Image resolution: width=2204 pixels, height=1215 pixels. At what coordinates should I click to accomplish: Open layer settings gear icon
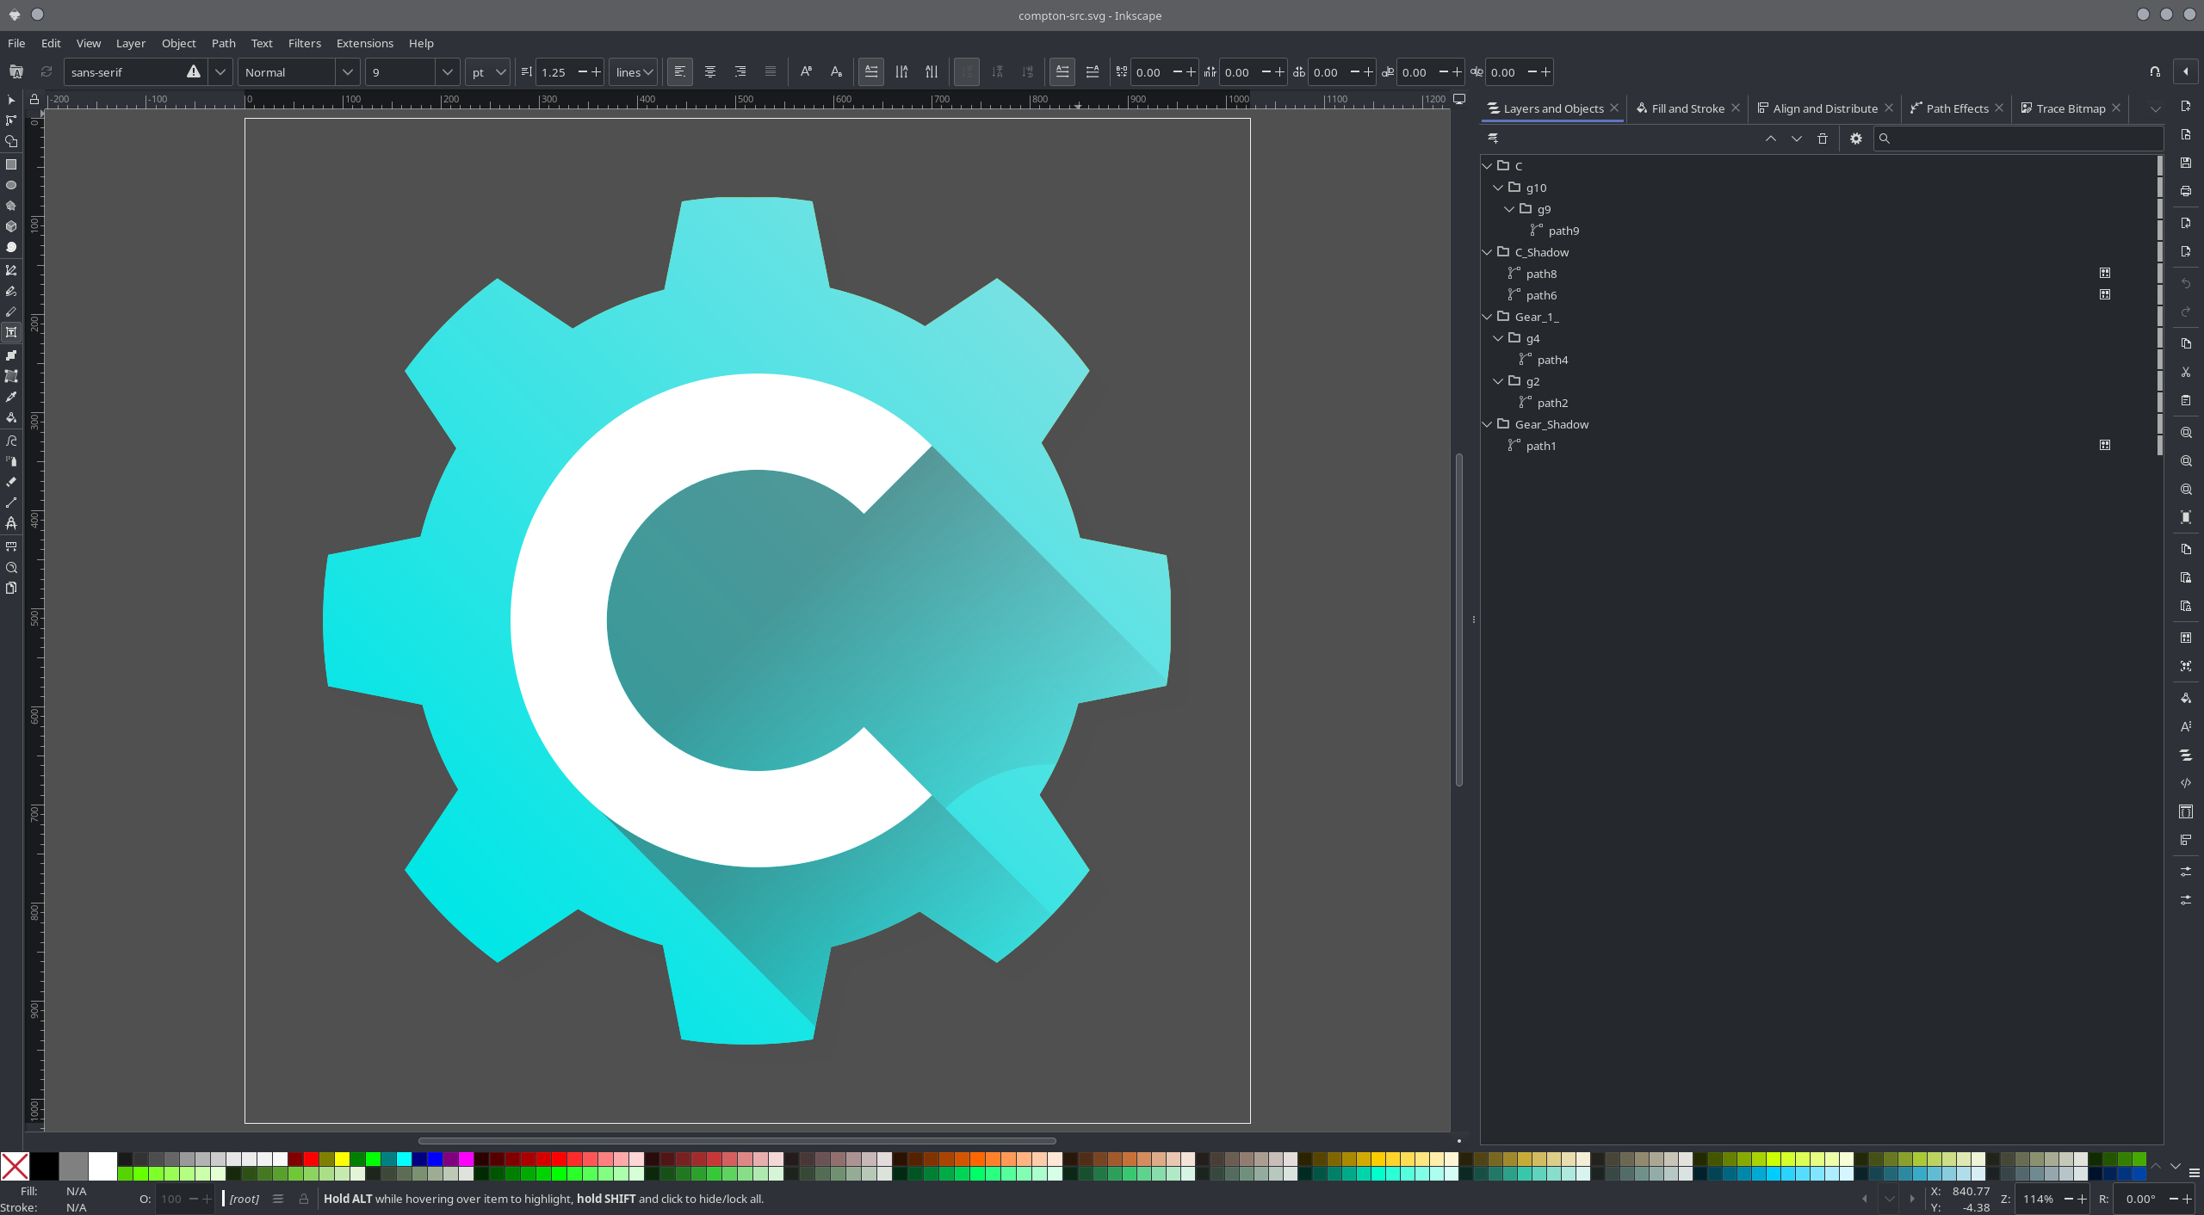tap(1855, 139)
